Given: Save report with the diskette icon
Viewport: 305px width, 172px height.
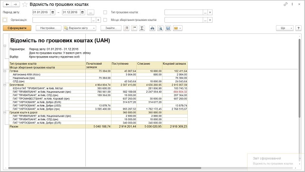Looking at the screenshot, I should (x=168, y=28).
